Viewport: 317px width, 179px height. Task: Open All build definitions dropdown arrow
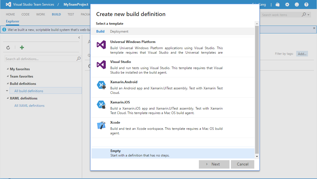7,91
